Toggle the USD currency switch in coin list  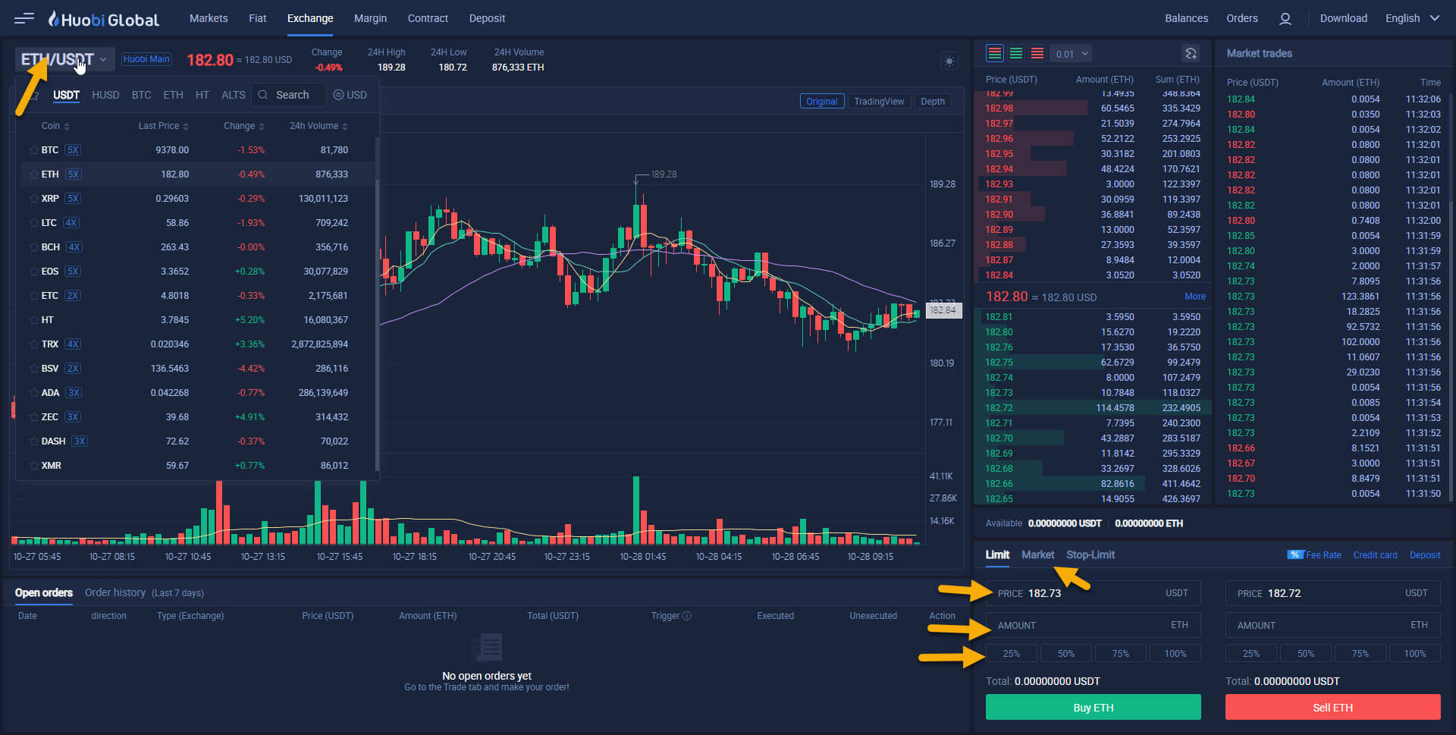pyautogui.click(x=350, y=95)
